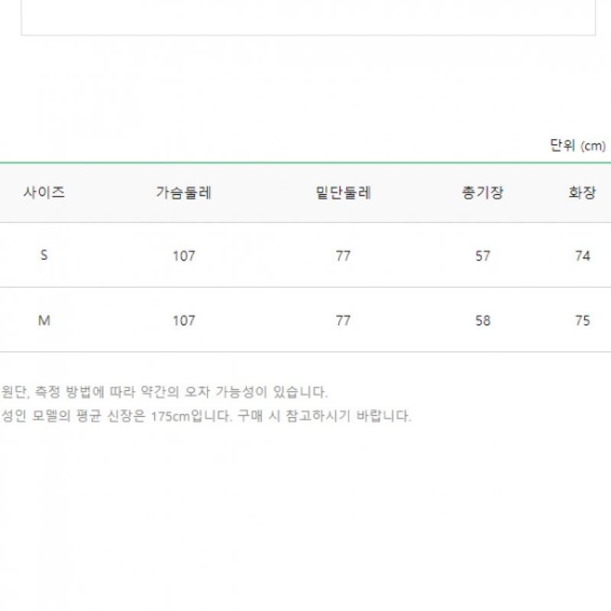Click the 가슴둘레 value 107 for size M
Screen dimensions: 611x611
click(184, 321)
